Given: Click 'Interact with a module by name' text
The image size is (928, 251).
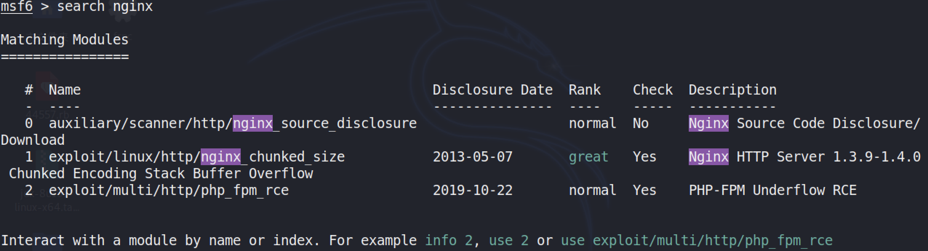Looking at the screenshot, I should point(121,241).
